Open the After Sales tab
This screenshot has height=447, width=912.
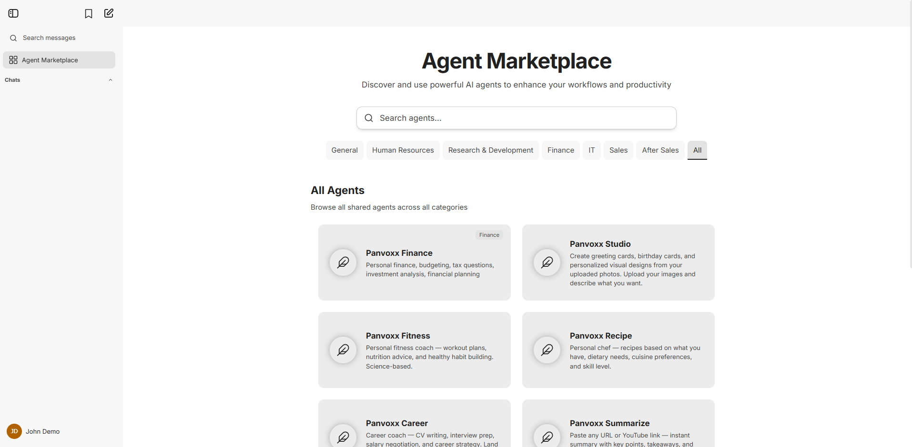[x=660, y=150]
